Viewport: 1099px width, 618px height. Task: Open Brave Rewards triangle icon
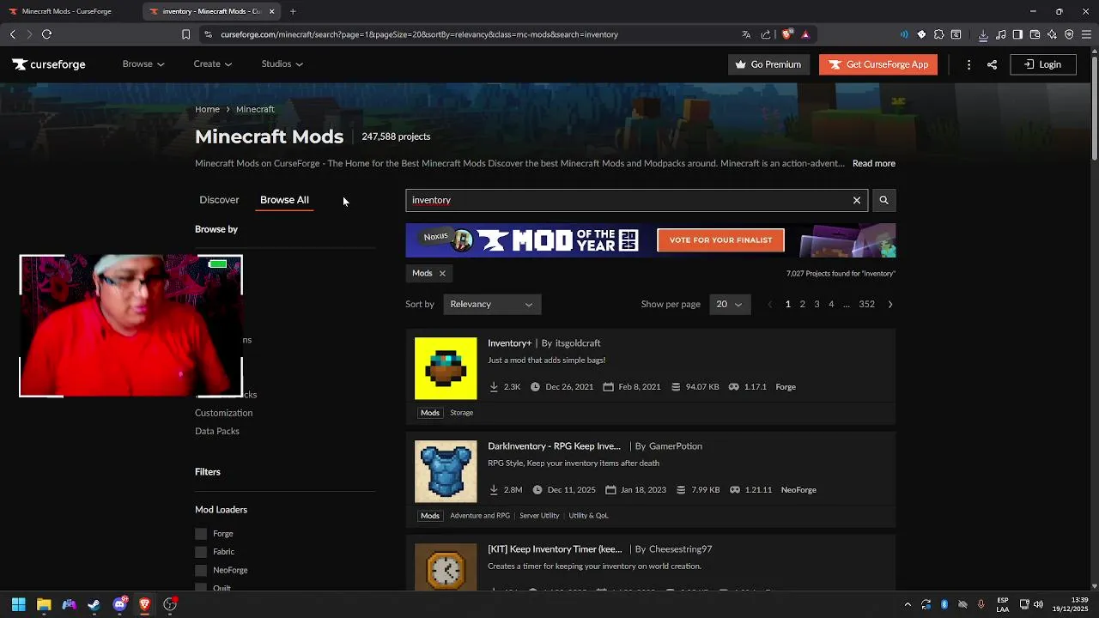[x=805, y=34]
